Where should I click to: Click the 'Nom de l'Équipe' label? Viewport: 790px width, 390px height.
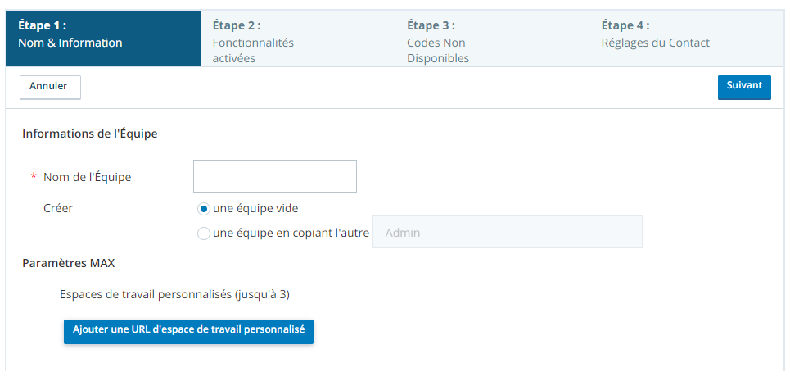(87, 177)
